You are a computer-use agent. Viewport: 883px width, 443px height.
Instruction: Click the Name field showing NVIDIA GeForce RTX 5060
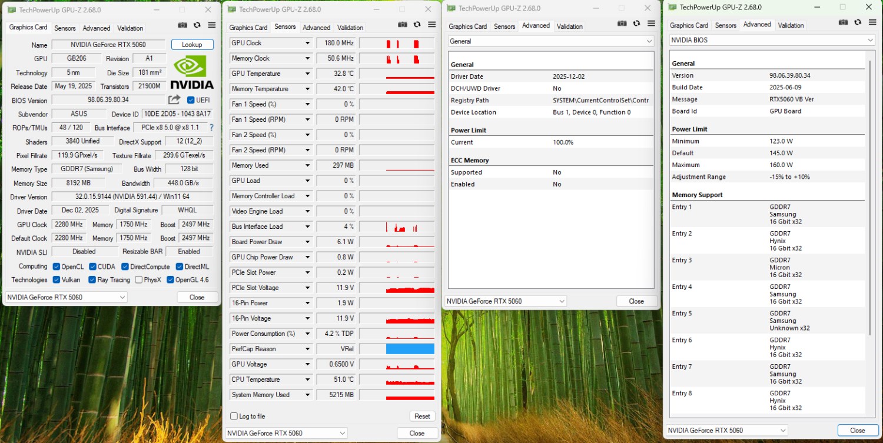tap(108, 45)
